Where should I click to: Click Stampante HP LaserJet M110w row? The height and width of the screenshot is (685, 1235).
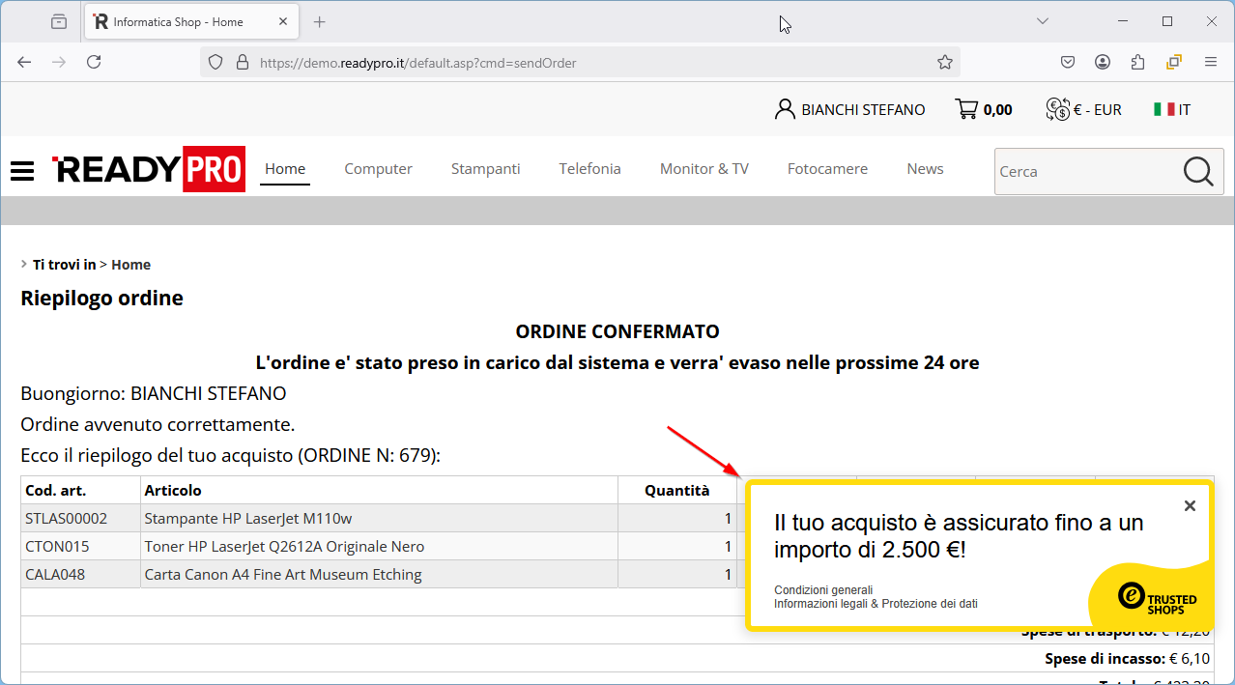coord(248,519)
